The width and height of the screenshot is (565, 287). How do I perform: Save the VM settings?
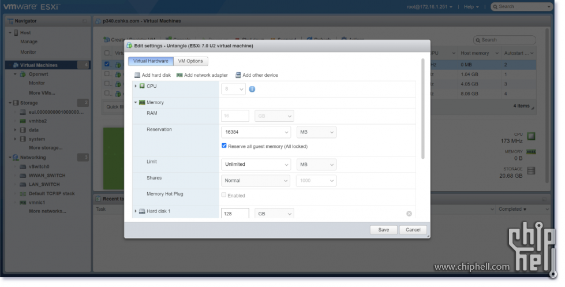383,230
